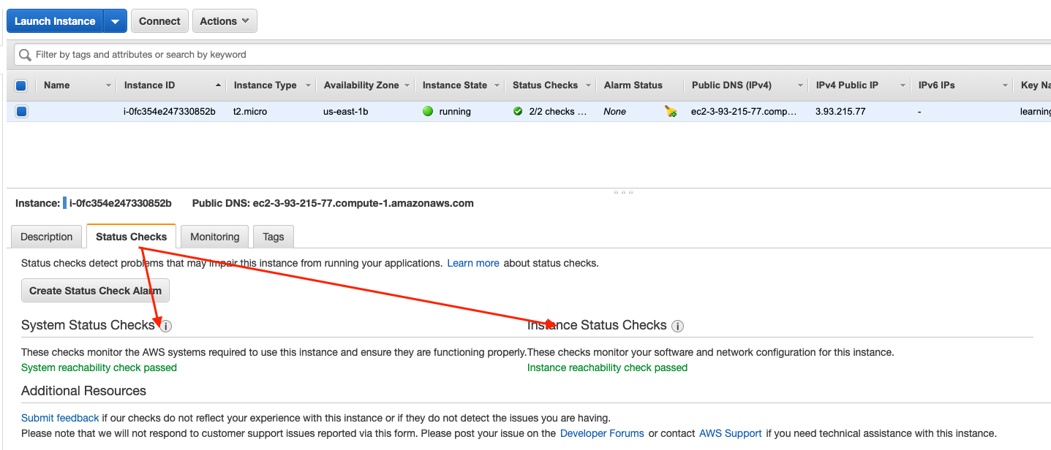1051x450 pixels.
Task: Select the header checkbox to select all instances
Action: 20,85
